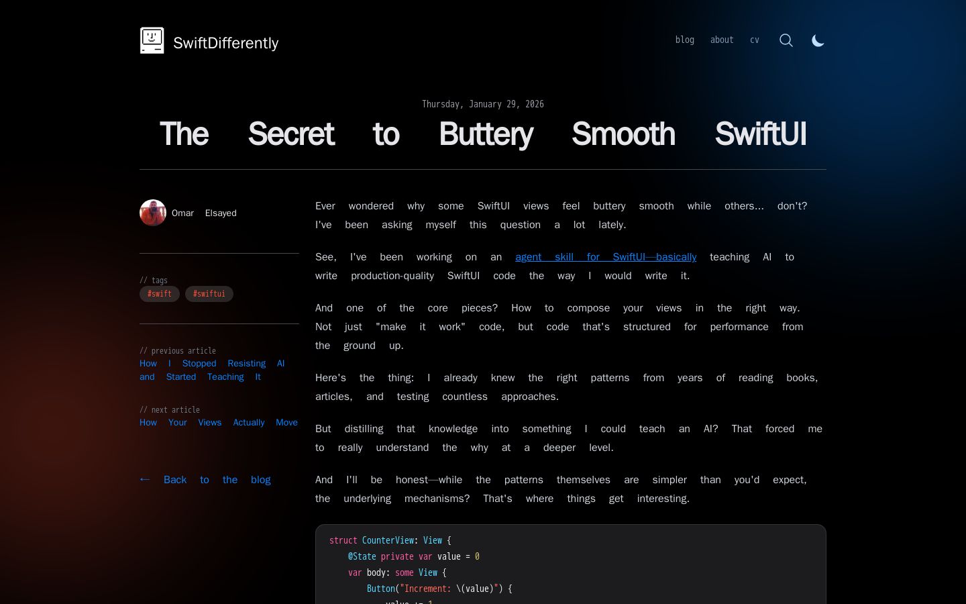
Task: Click the code line @State private var value = 0
Action: coord(414,556)
